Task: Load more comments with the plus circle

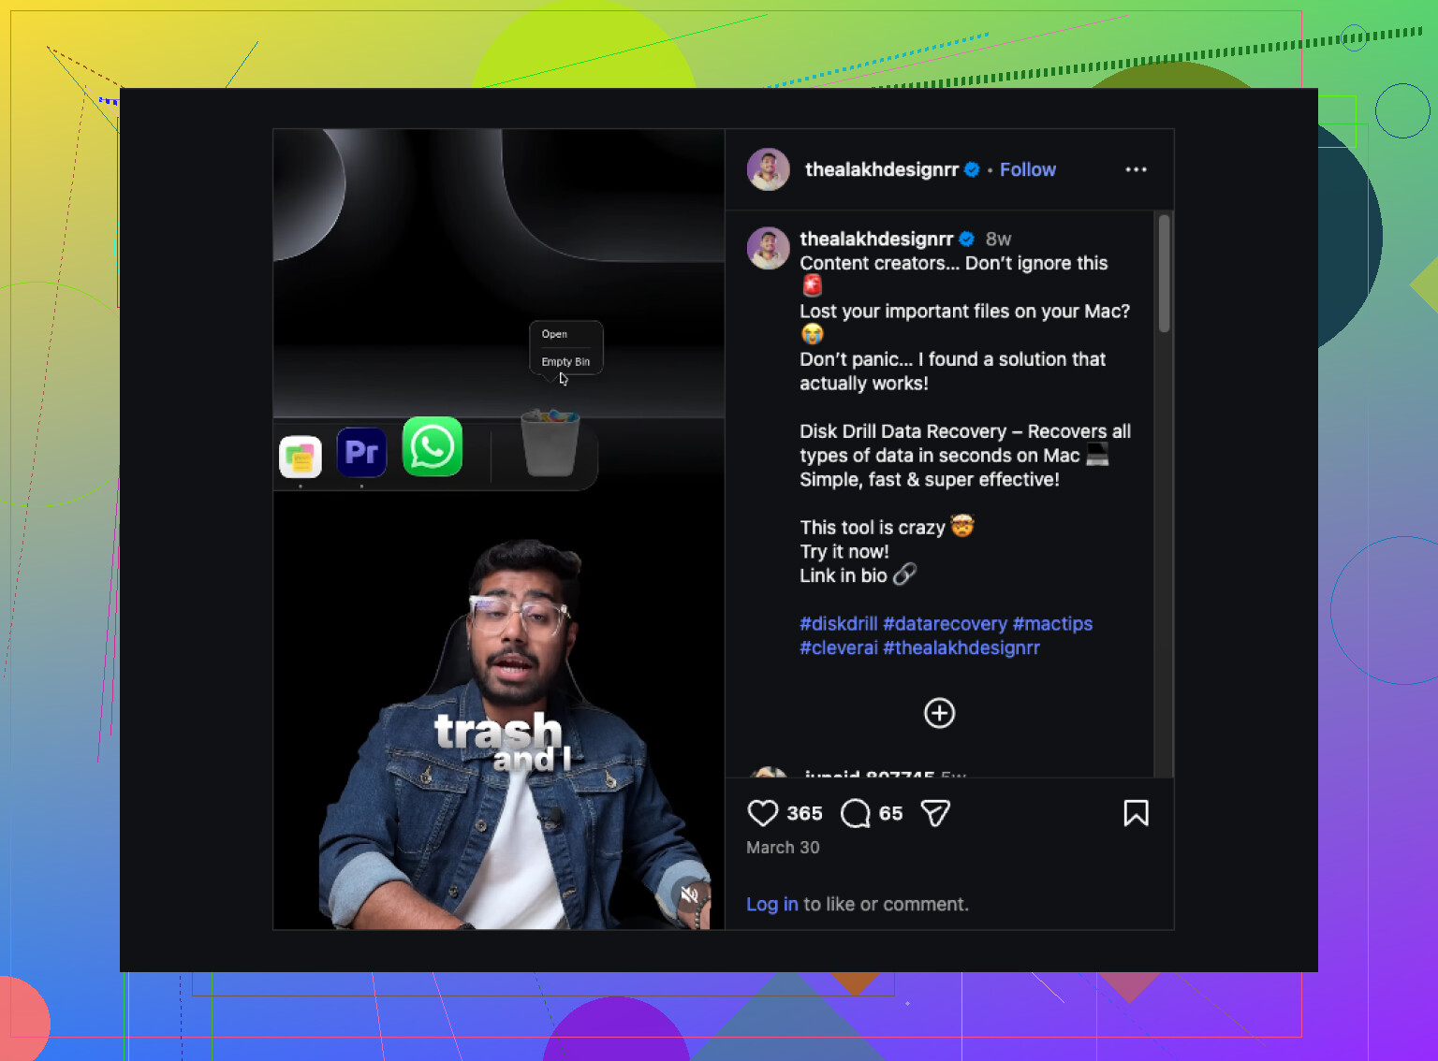Action: click(939, 713)
